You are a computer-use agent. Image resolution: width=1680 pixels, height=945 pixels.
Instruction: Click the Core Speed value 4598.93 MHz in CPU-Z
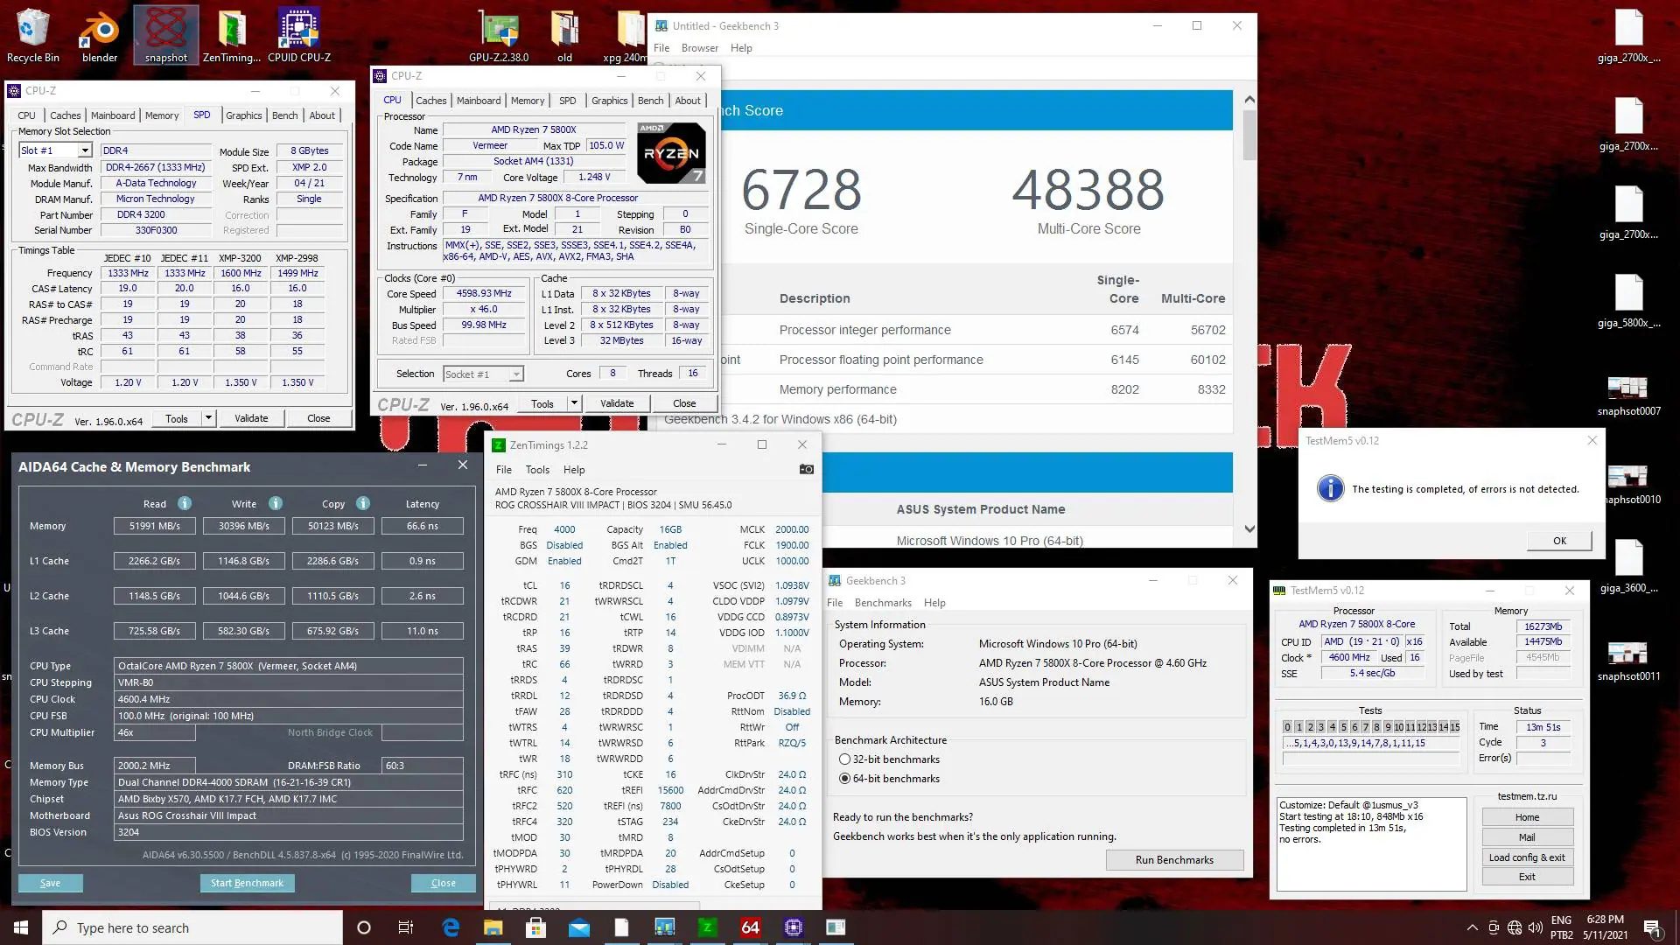click(484, 294)
